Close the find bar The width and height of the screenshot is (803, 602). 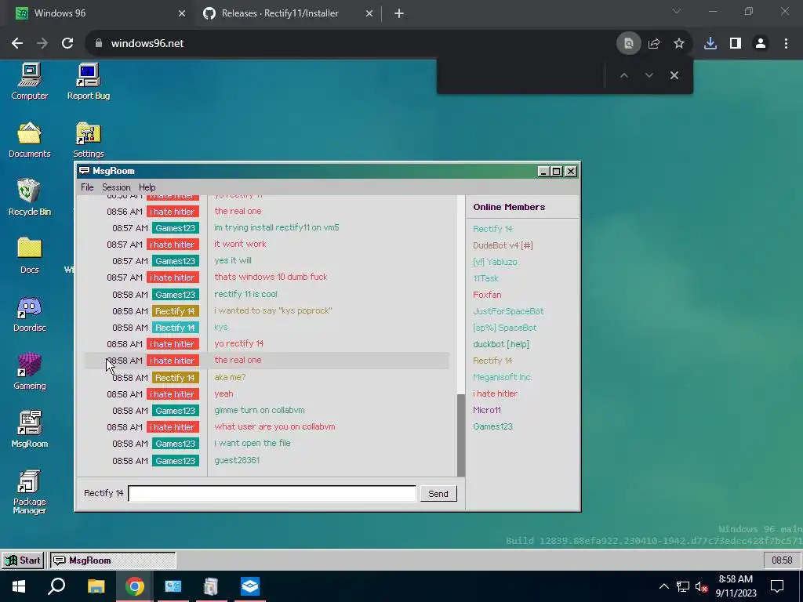674,75
